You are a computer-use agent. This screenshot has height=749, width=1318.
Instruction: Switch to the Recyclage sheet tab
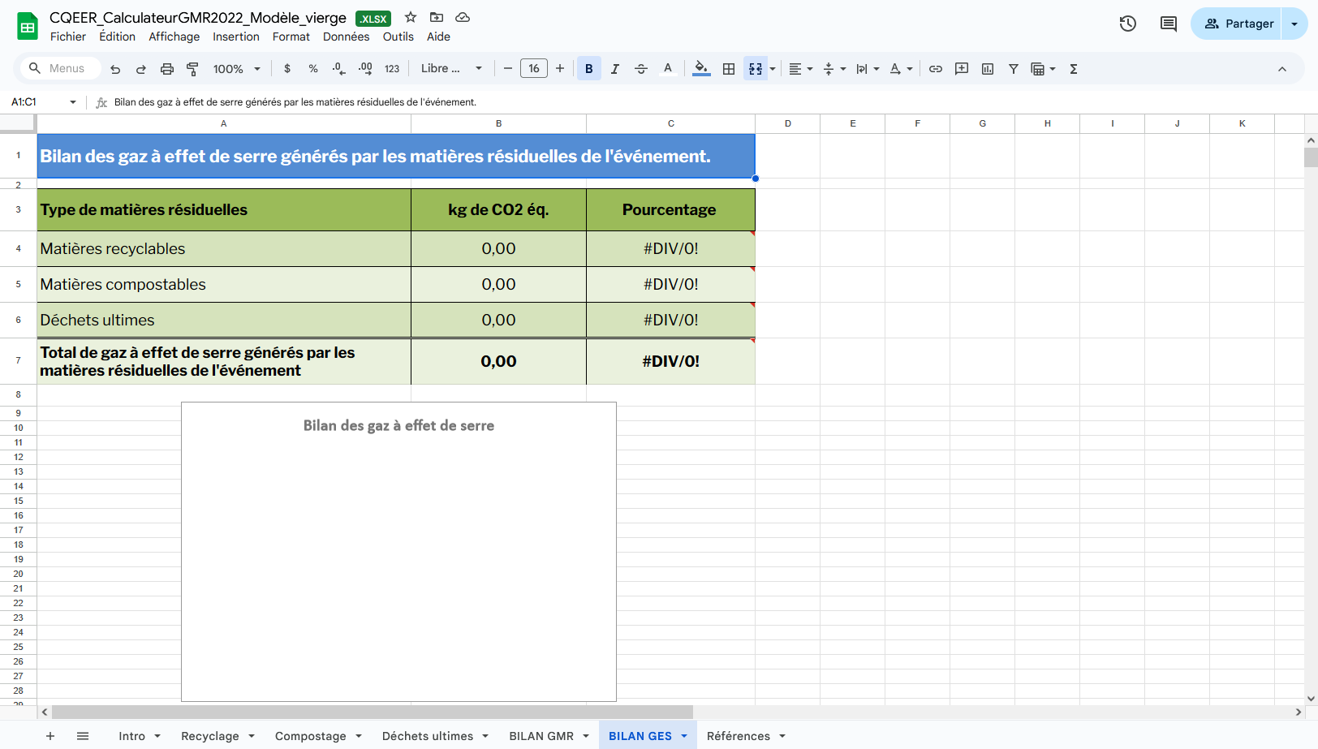point(210,736)
